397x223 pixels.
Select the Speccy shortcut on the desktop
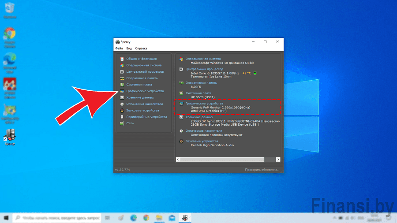tap(10, 138)
